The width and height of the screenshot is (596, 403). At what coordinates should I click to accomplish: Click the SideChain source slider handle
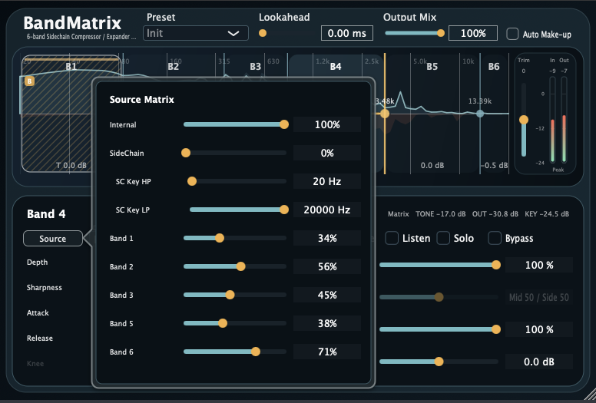[186, 153]
